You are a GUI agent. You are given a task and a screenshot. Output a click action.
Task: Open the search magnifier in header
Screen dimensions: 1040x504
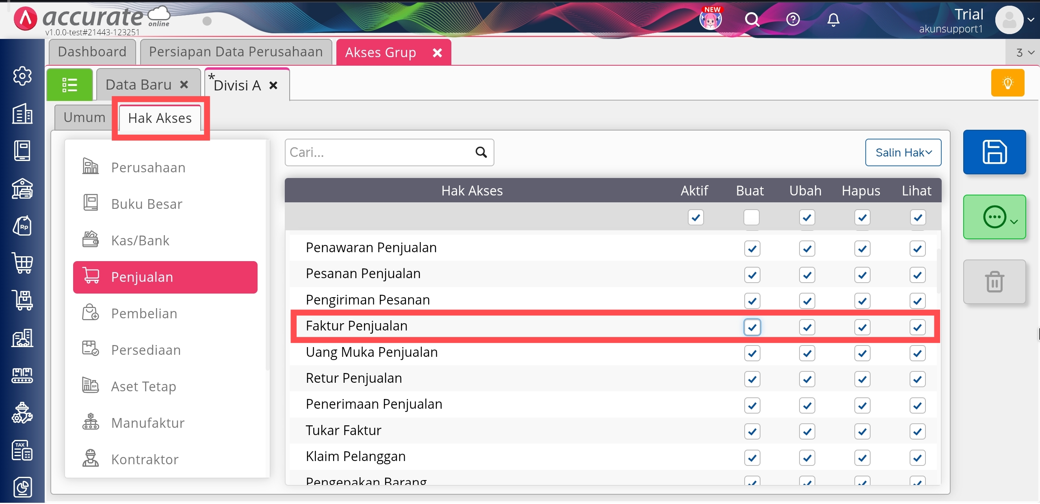[x=752, y=19]
